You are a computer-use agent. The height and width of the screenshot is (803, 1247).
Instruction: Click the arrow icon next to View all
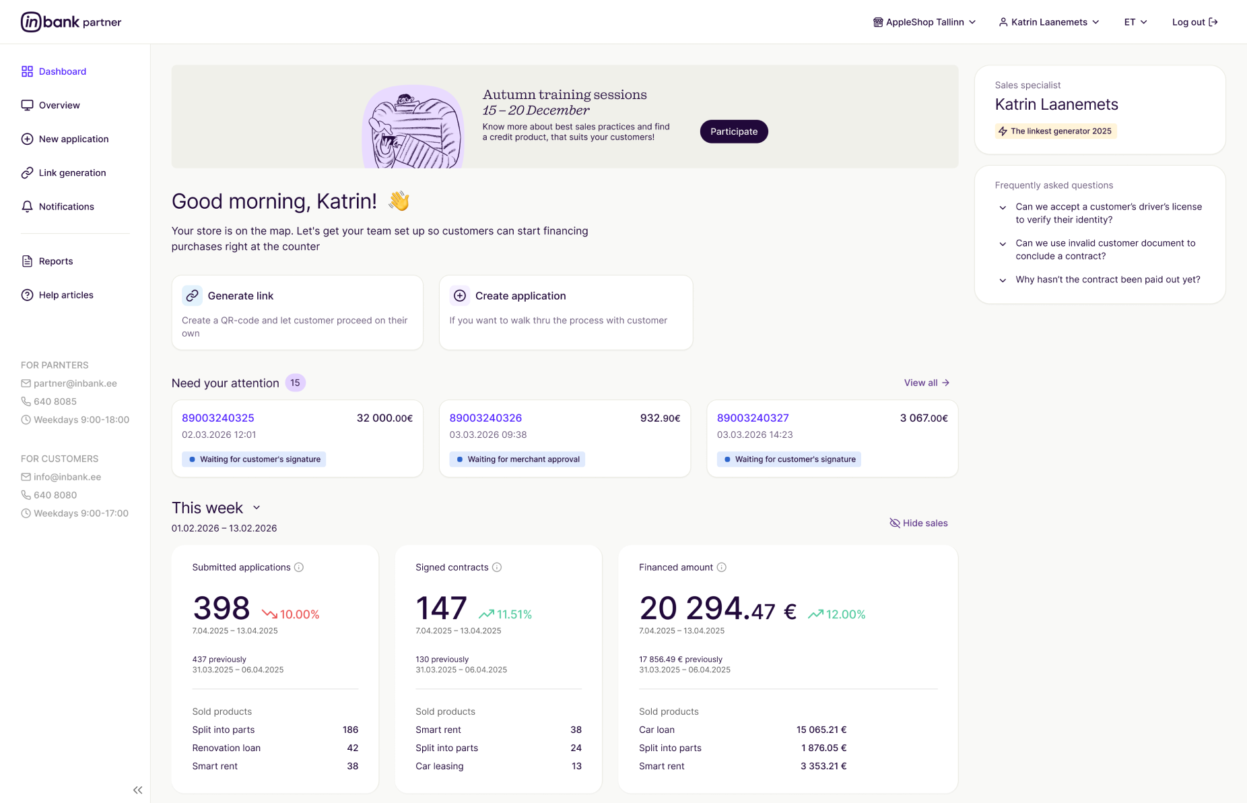tap(945, 383)
